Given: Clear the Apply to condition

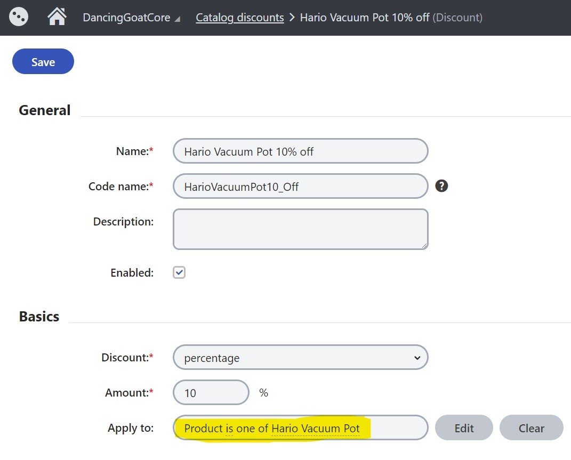Looking at the screenshot, I should point(532,428).
